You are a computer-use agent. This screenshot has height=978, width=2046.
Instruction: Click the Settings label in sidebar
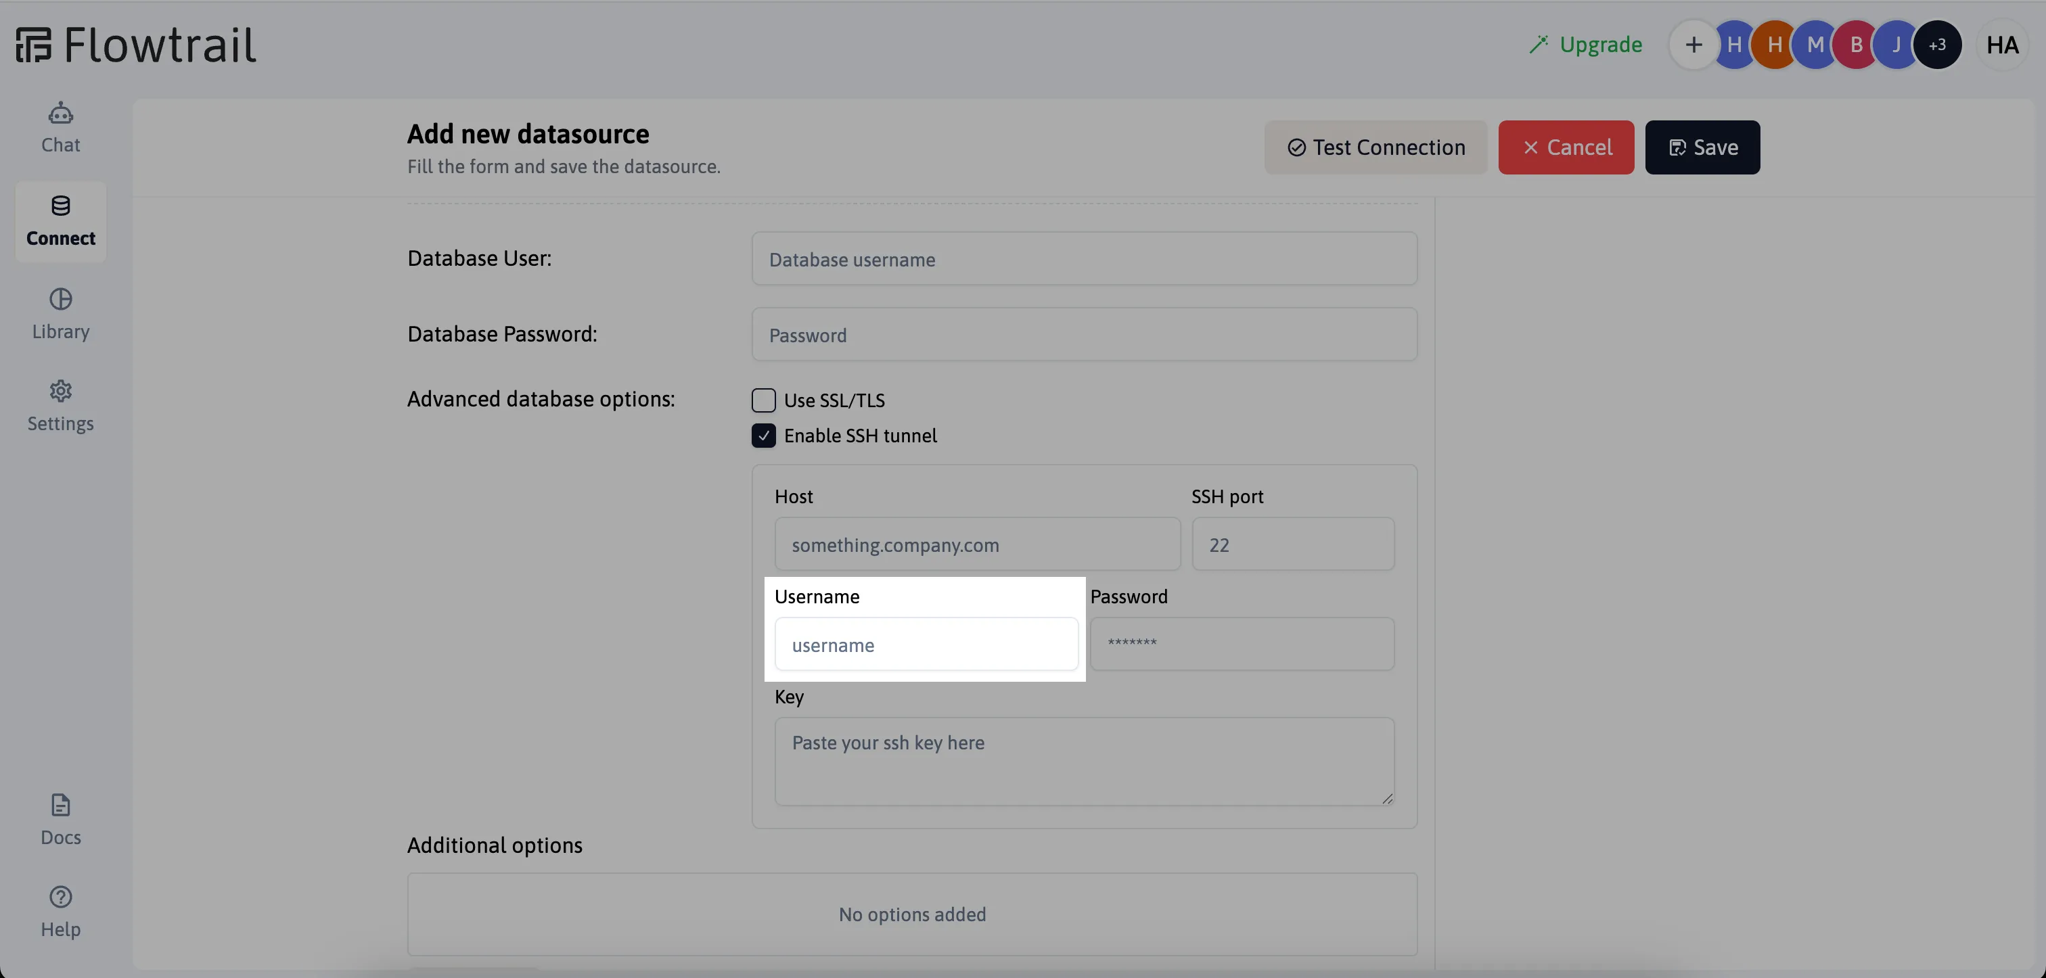pyautogui.click(x=60, y=424)
